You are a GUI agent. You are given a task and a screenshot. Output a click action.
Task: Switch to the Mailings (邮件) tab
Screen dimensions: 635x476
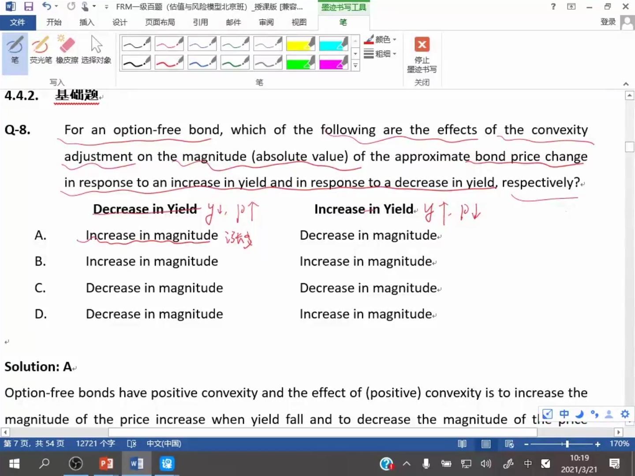coord(233,22)
